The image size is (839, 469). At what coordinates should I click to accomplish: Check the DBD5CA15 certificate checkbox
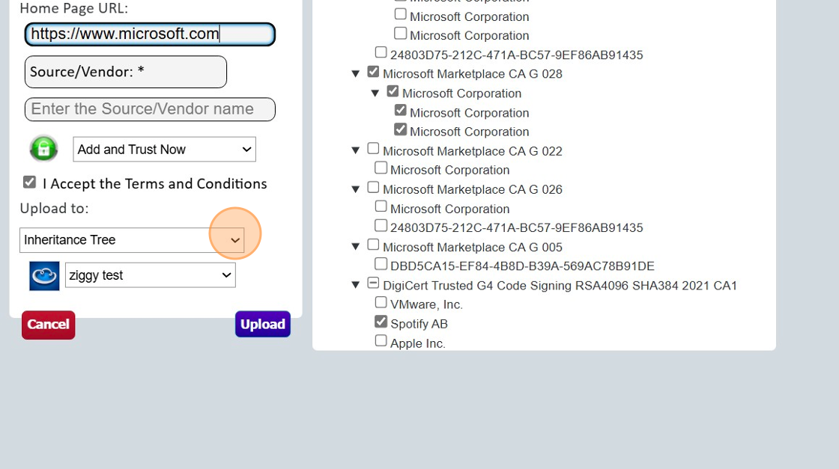coord(381,263)
